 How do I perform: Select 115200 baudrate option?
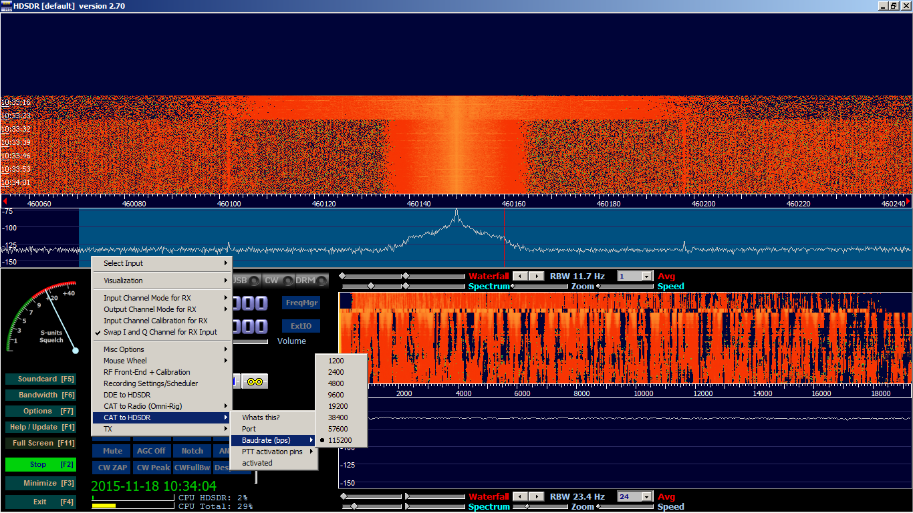coord(340,440)
